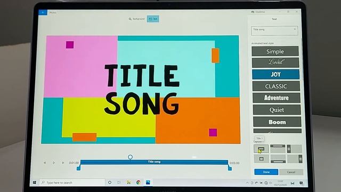Launch Chrome from the taskbar
Image resolution: width=341 pixels, height=192 pixels.
(x=139, y=182)
